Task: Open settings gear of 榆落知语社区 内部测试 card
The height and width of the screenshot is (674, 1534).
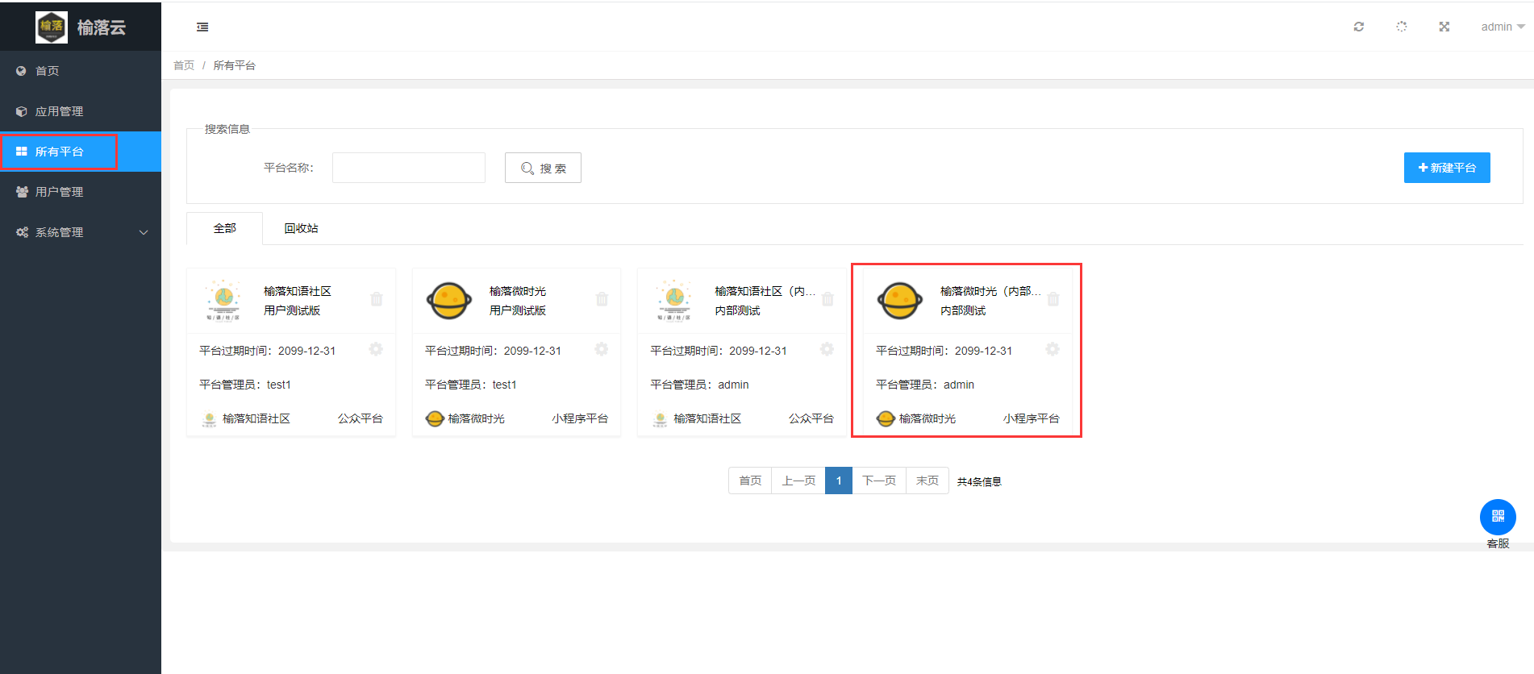Action: point(827,349)
